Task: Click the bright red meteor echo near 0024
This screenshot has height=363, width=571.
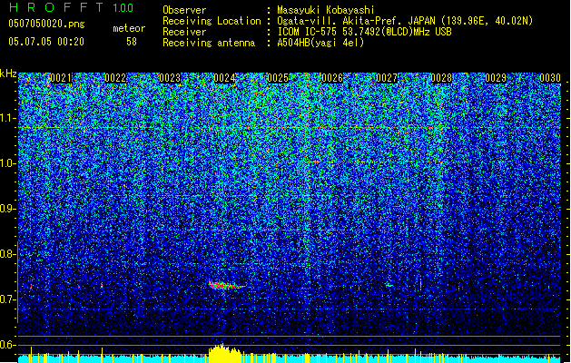Action: tap(227, 286)
